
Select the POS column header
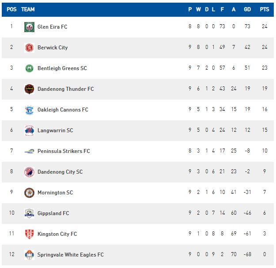(11, 9)
